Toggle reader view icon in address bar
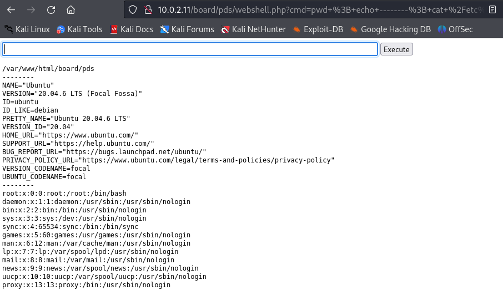Viewport: 503px width, 290px height. 492,10
